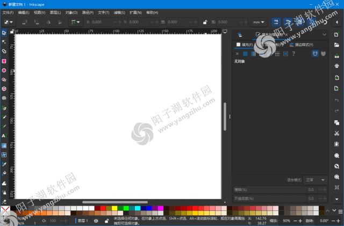
Task: Open the 编辑(E) menu
Action: pyautogui.click(x=24, y=12)
